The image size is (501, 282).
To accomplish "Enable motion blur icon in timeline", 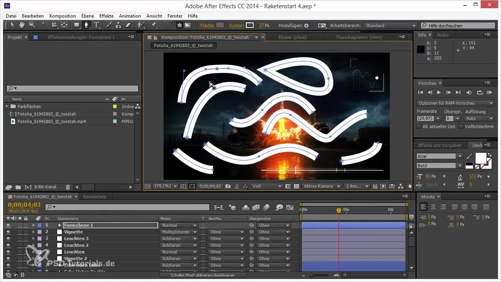I will 266,207.
